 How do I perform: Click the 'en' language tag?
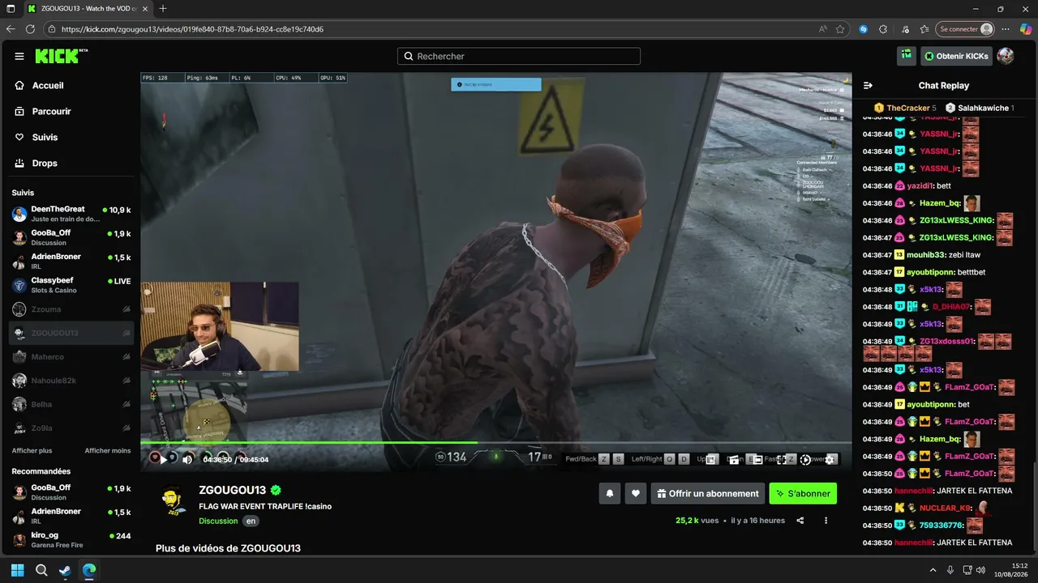(x=251, y=521)
